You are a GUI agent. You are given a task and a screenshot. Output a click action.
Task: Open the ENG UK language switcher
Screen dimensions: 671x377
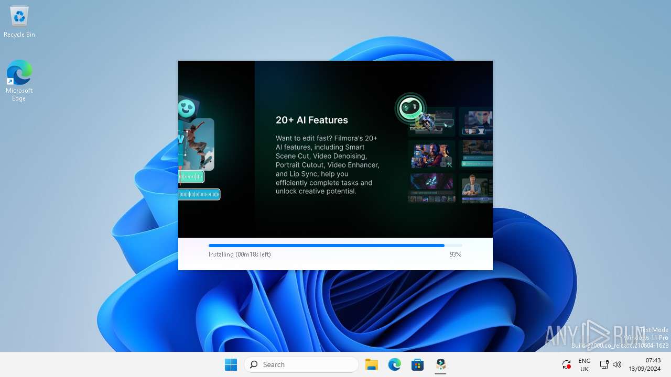click(x=585, y=364)
